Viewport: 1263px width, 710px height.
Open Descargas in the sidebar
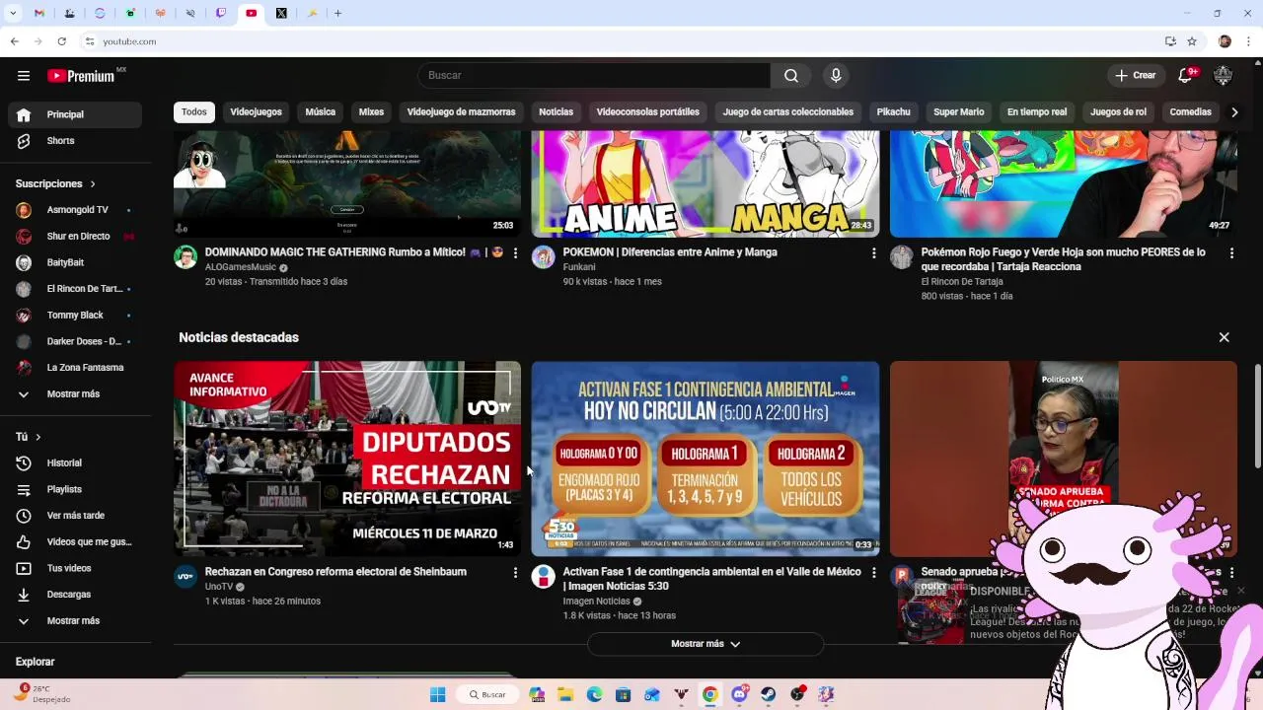point(75,595)
